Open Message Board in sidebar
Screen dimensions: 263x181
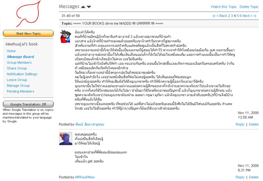[20, 57]
